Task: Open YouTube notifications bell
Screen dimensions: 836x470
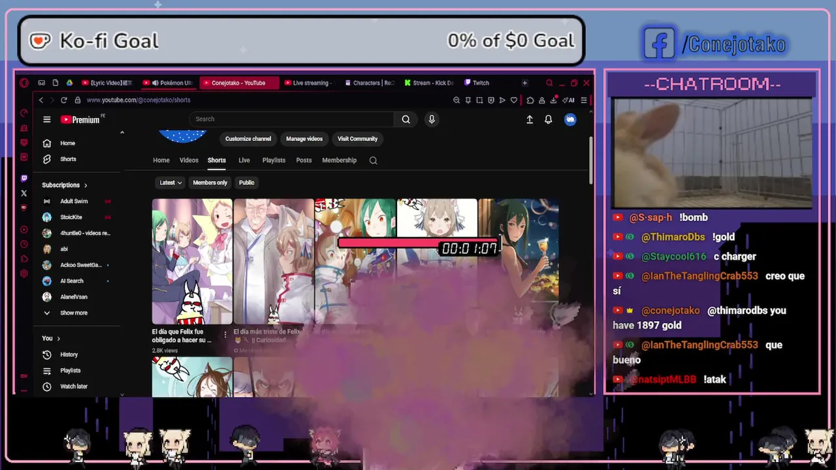Action: (x=549, y=119)
